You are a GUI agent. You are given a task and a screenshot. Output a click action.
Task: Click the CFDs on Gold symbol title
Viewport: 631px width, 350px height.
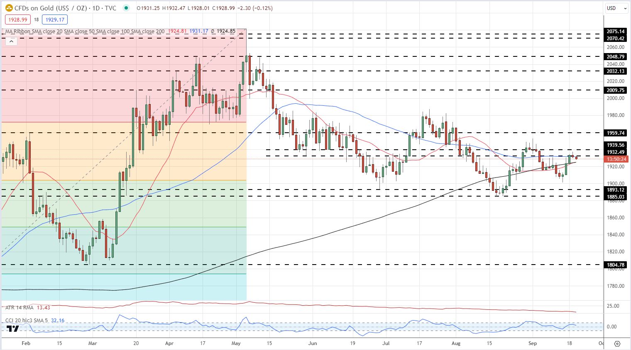pyautogui.click(x=65, y=8)
